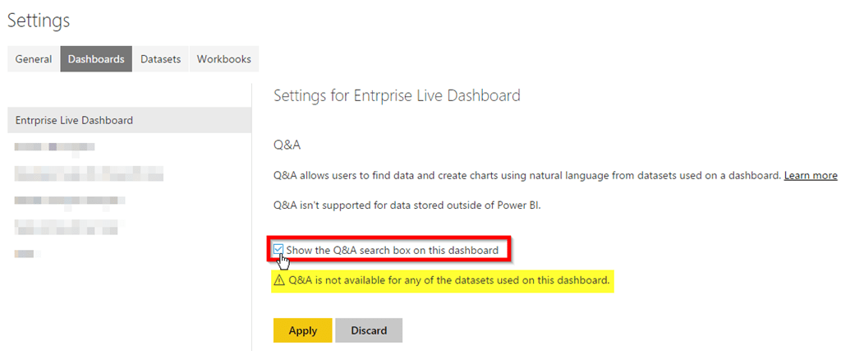Screen dimensions: 841x351
Task: Open the Learn more link
Action: tap(810, 176)
